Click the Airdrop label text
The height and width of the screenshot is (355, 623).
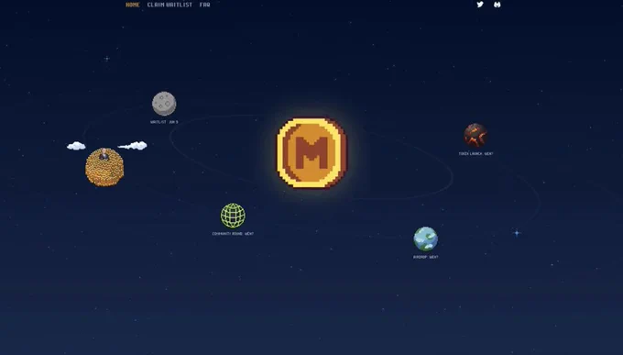425,257
